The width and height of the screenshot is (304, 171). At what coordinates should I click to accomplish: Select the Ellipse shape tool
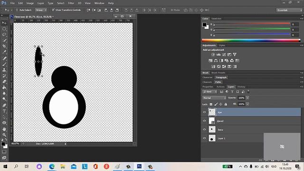(4, 123)
